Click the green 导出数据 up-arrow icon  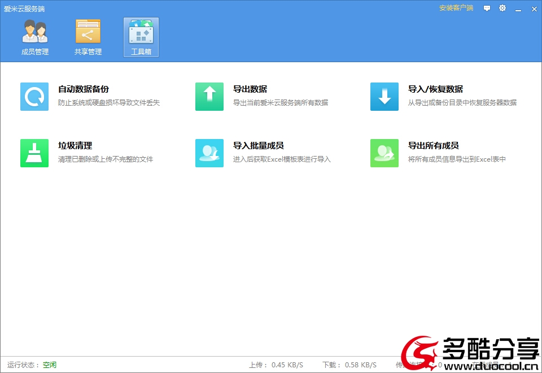pyautogui.click(x=209, y=97)
